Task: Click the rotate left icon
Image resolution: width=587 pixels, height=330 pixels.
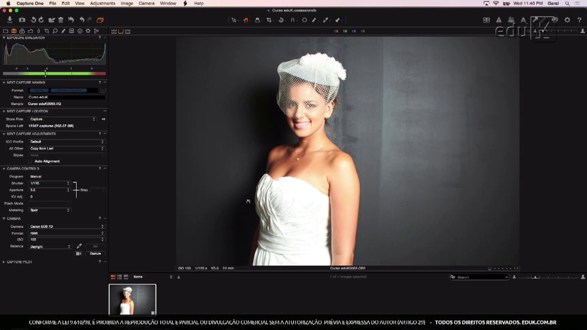Action: pyautogui.click(x=33, y=20)
